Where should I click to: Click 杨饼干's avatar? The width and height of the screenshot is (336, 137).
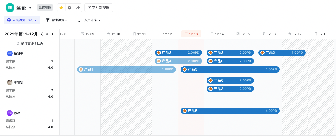click(10, 53)
